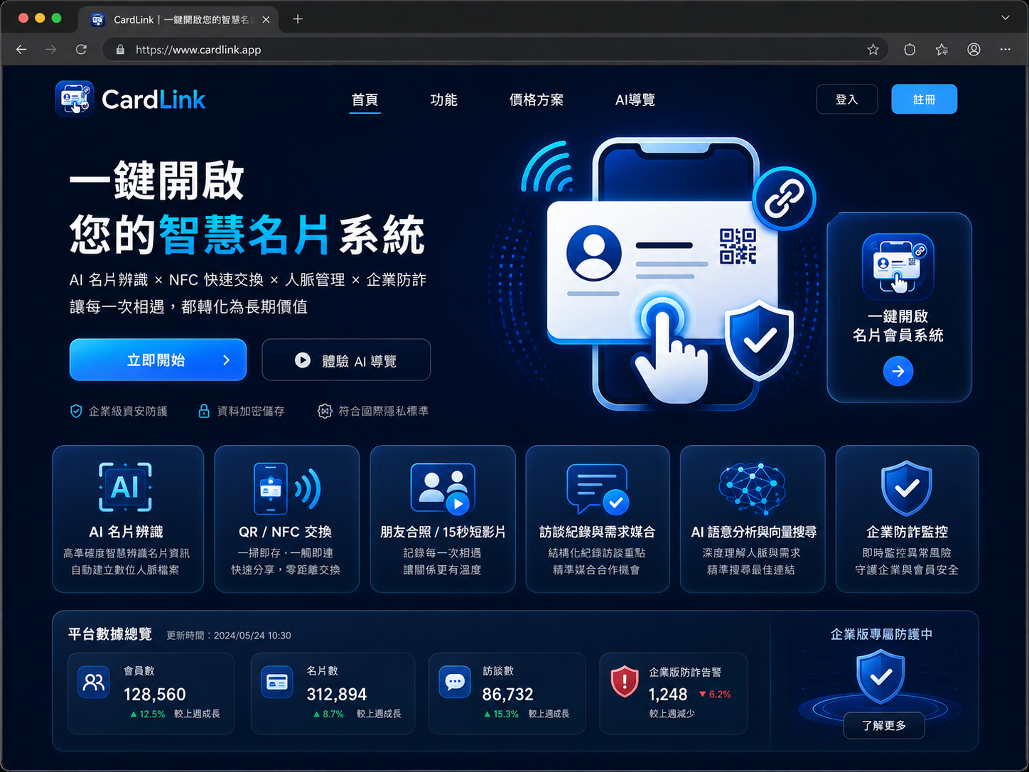Viewport: 1029px width, 772px height.
Task: Open the browser extensions icon
Action: (x=910, y=50)
